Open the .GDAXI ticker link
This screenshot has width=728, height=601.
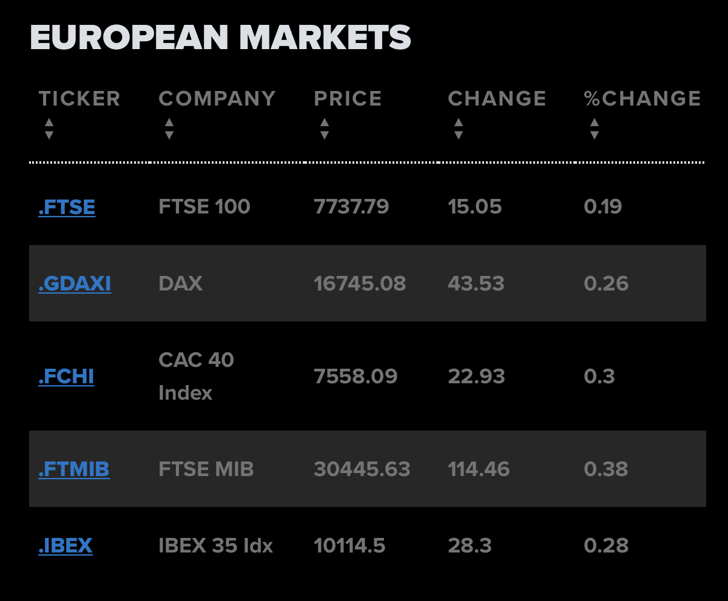pos(75,284)
